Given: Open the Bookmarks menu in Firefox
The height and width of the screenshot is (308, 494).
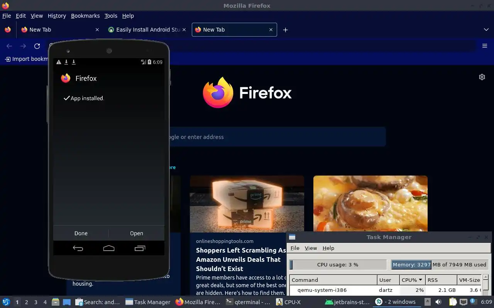Looking at the screenshot, I should pyautogui.click(x=85, y=16).
